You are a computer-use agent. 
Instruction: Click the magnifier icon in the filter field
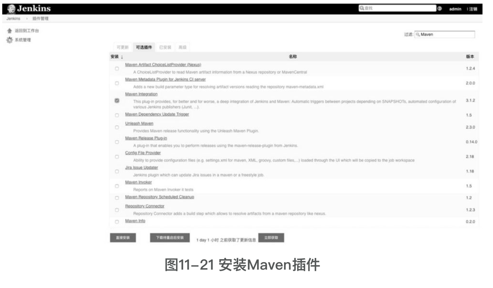pos(418,34)
